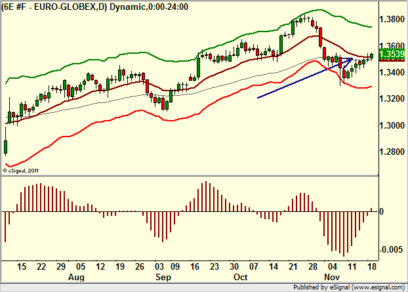The image size is (408, 292).
Task: Click the 1.2800 price axis label
Action: (392, 152)
